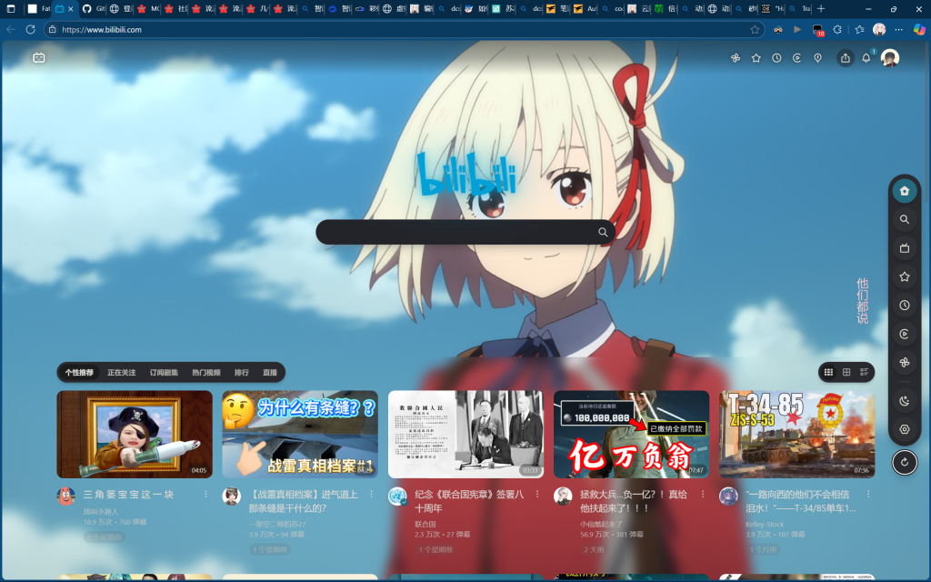Open notifications bell with badge 1
The height and width of the screenshot is (582, 931).
click(x=866, y=57)
